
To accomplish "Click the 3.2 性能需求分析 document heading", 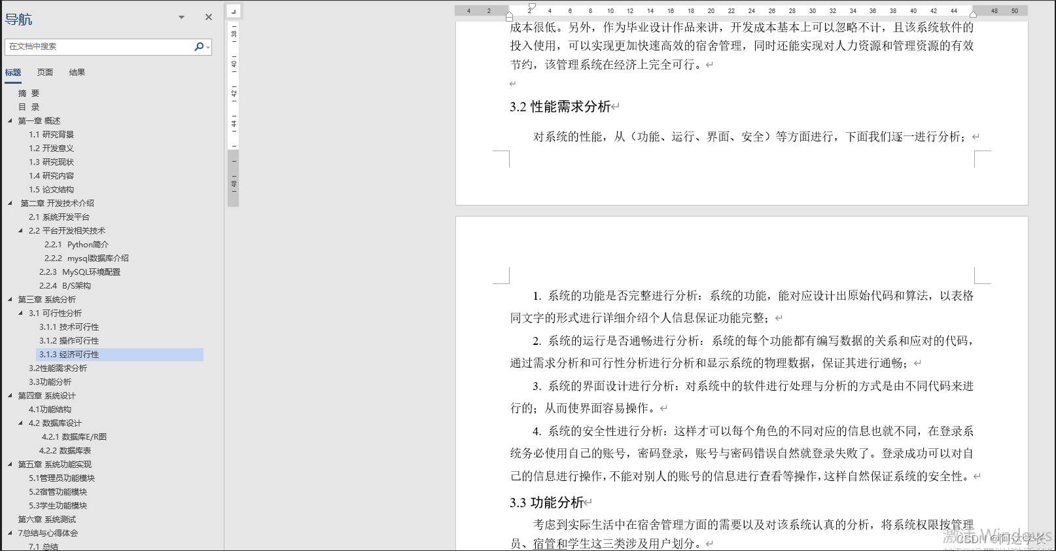I will [561, 107].
